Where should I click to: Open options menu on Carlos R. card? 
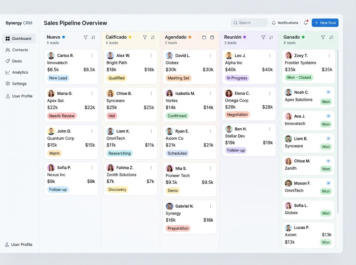[x=92, y=56]
